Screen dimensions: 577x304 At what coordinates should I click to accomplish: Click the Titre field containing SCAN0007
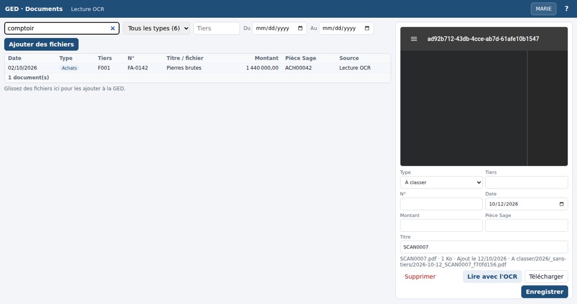484,247
